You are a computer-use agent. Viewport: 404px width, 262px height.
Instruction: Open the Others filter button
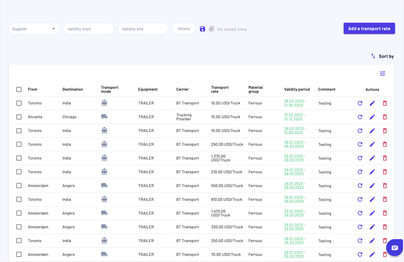[184, 29]
